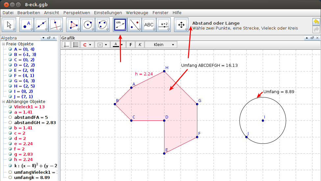Select the New Point tool
Screen dimensions: 321x181
[x=27, y=25]
